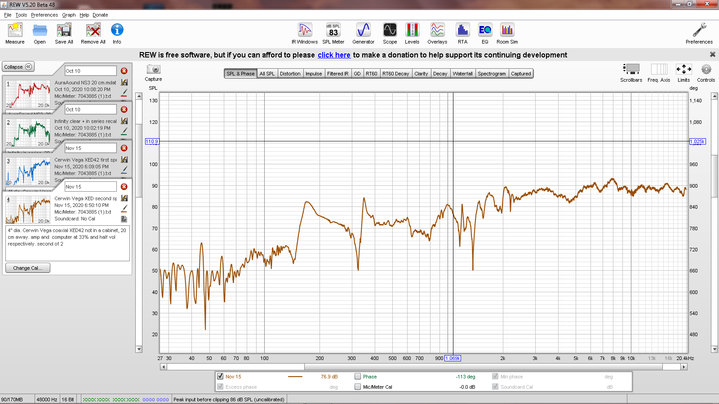Enable the Phase trace checkbox
Image resolution: width=719 pixels, height=404 pixels.
358,377
